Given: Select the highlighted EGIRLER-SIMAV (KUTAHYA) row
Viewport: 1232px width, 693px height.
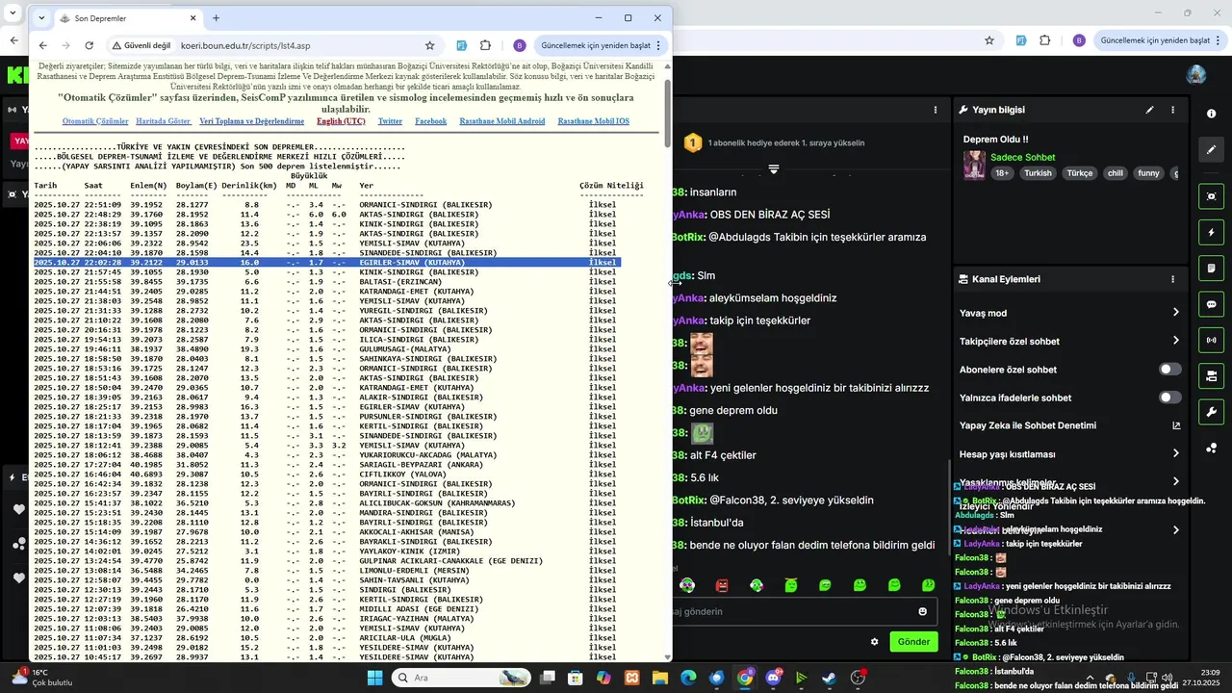Looking at the screenshot, I should coord(327,263).
